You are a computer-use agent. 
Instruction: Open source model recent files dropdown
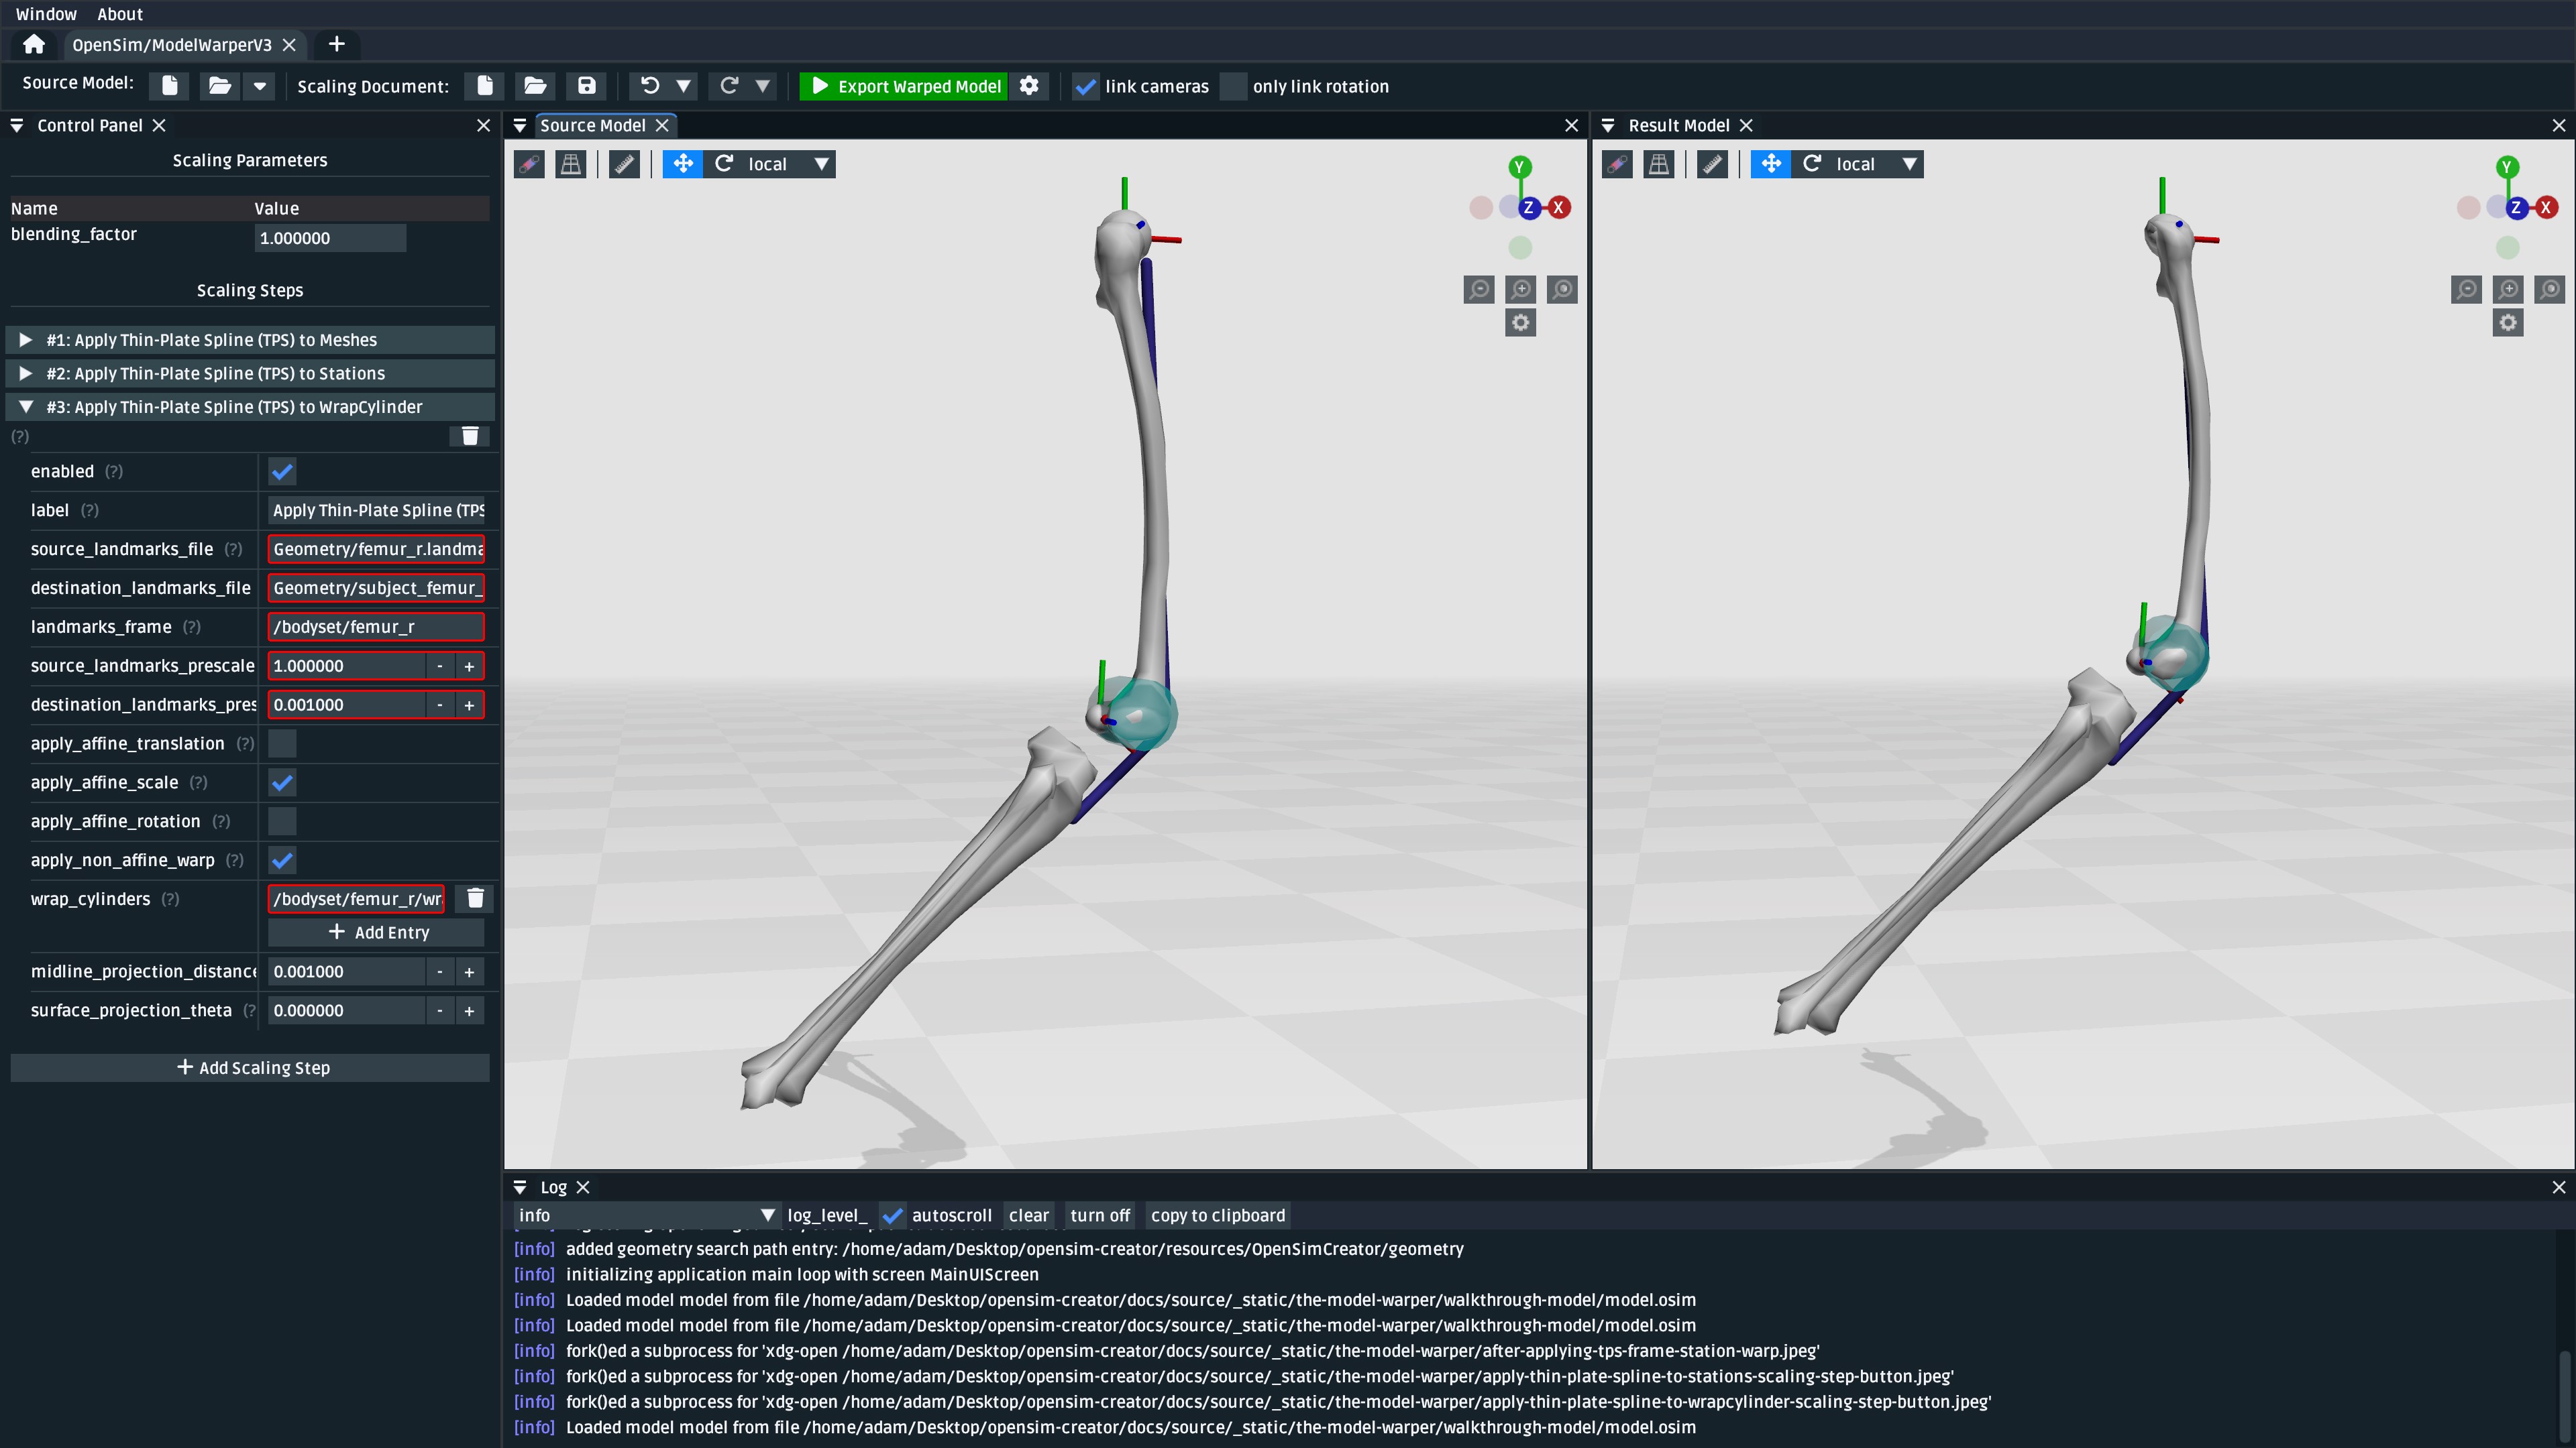click(x=260, y=86)
